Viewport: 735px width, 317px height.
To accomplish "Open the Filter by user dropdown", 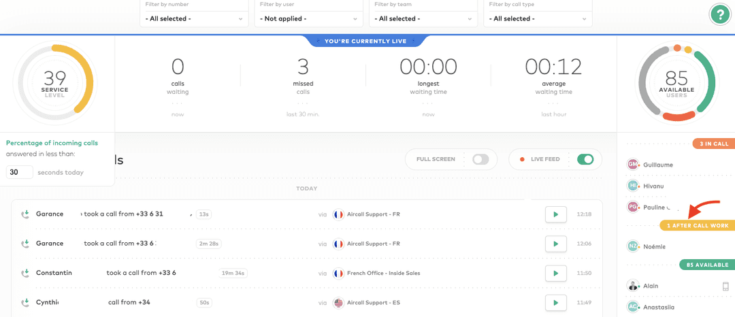I will point(308,18).
